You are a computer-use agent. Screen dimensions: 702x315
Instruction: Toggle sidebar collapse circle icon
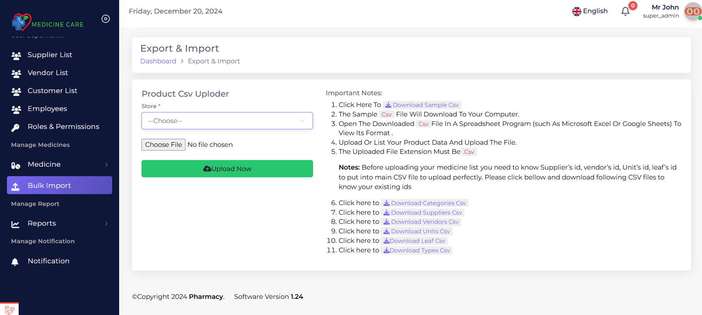(106, 19)
